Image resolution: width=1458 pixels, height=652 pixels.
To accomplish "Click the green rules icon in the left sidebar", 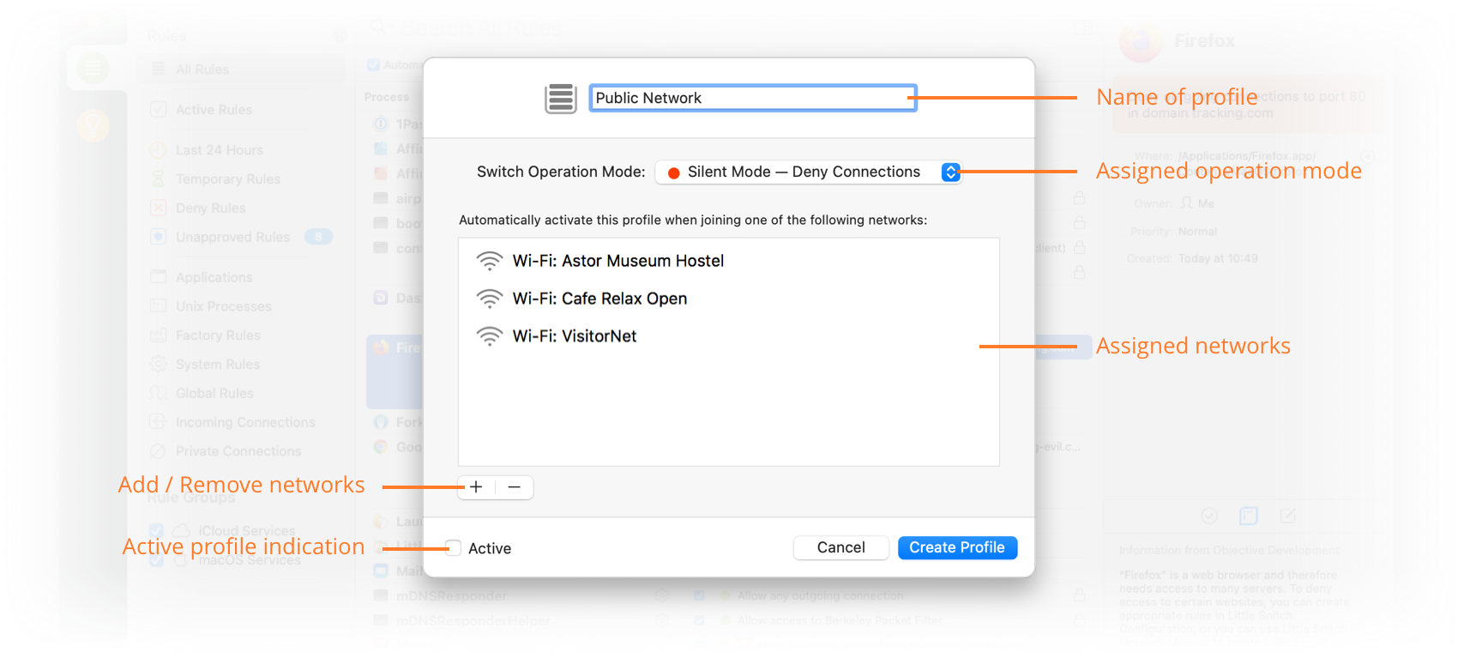I will (93, 68).
